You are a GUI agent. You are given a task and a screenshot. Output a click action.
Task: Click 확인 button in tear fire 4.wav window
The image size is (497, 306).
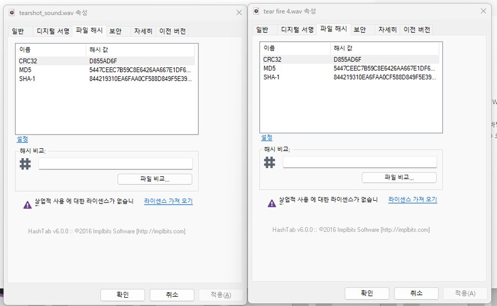tap(367, 293)
